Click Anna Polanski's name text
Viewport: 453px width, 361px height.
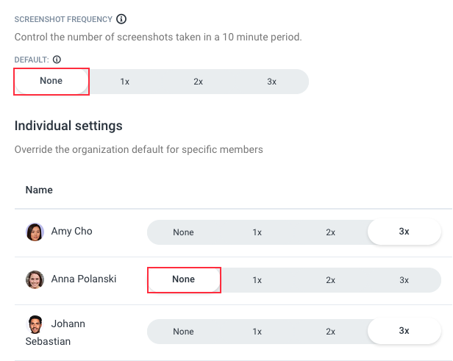point(84,279)
